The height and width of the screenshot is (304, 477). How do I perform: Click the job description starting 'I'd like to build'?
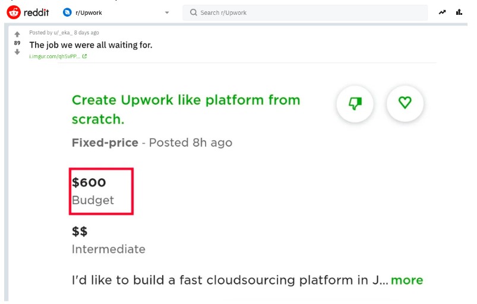230,280
